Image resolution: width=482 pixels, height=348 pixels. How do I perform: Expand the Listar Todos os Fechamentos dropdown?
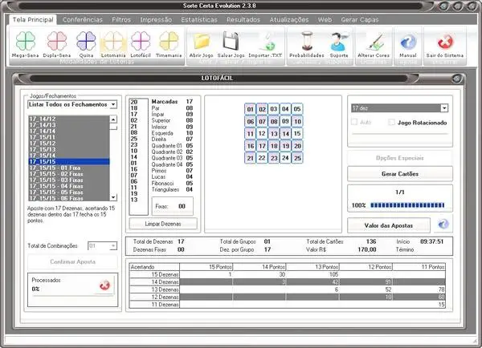pyautogui.click(x=113, y=105)
